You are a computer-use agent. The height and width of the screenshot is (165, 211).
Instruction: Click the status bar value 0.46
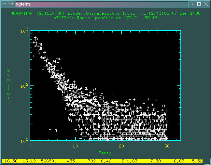click(106, 161)
